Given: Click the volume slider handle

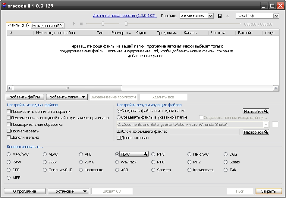Looking at the screenshot, I should 103,24.
